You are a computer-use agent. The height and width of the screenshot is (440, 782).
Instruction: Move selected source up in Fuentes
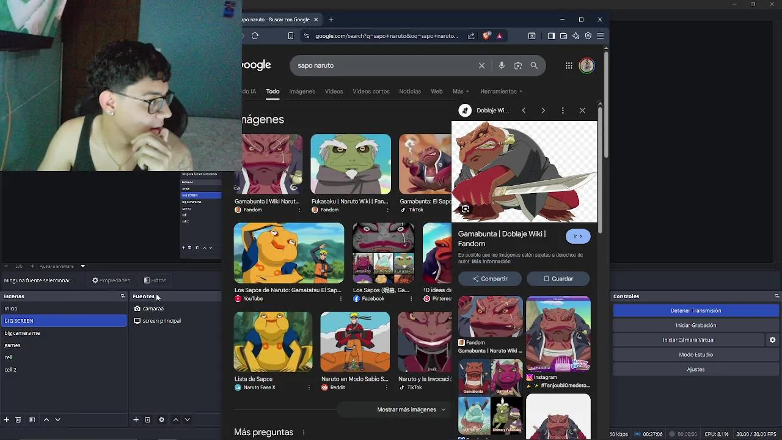click(176, 420)
